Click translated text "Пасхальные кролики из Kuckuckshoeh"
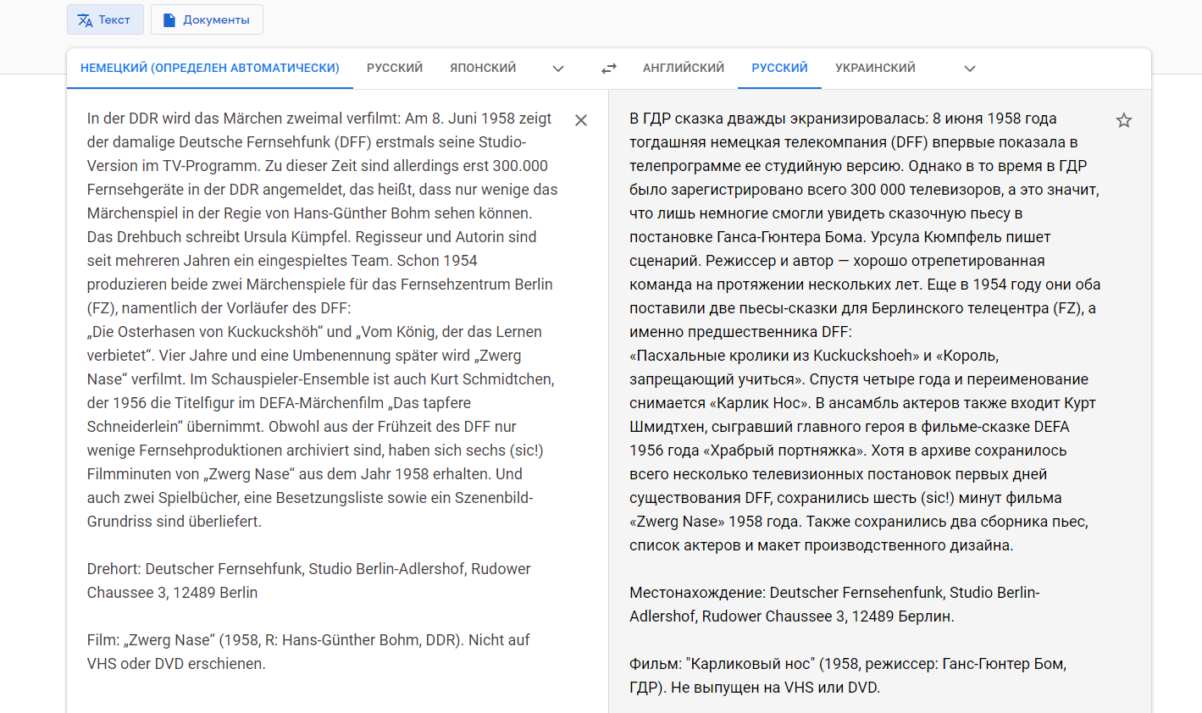Viewport: 1202px width, 713px height. (x=773, y=356)
